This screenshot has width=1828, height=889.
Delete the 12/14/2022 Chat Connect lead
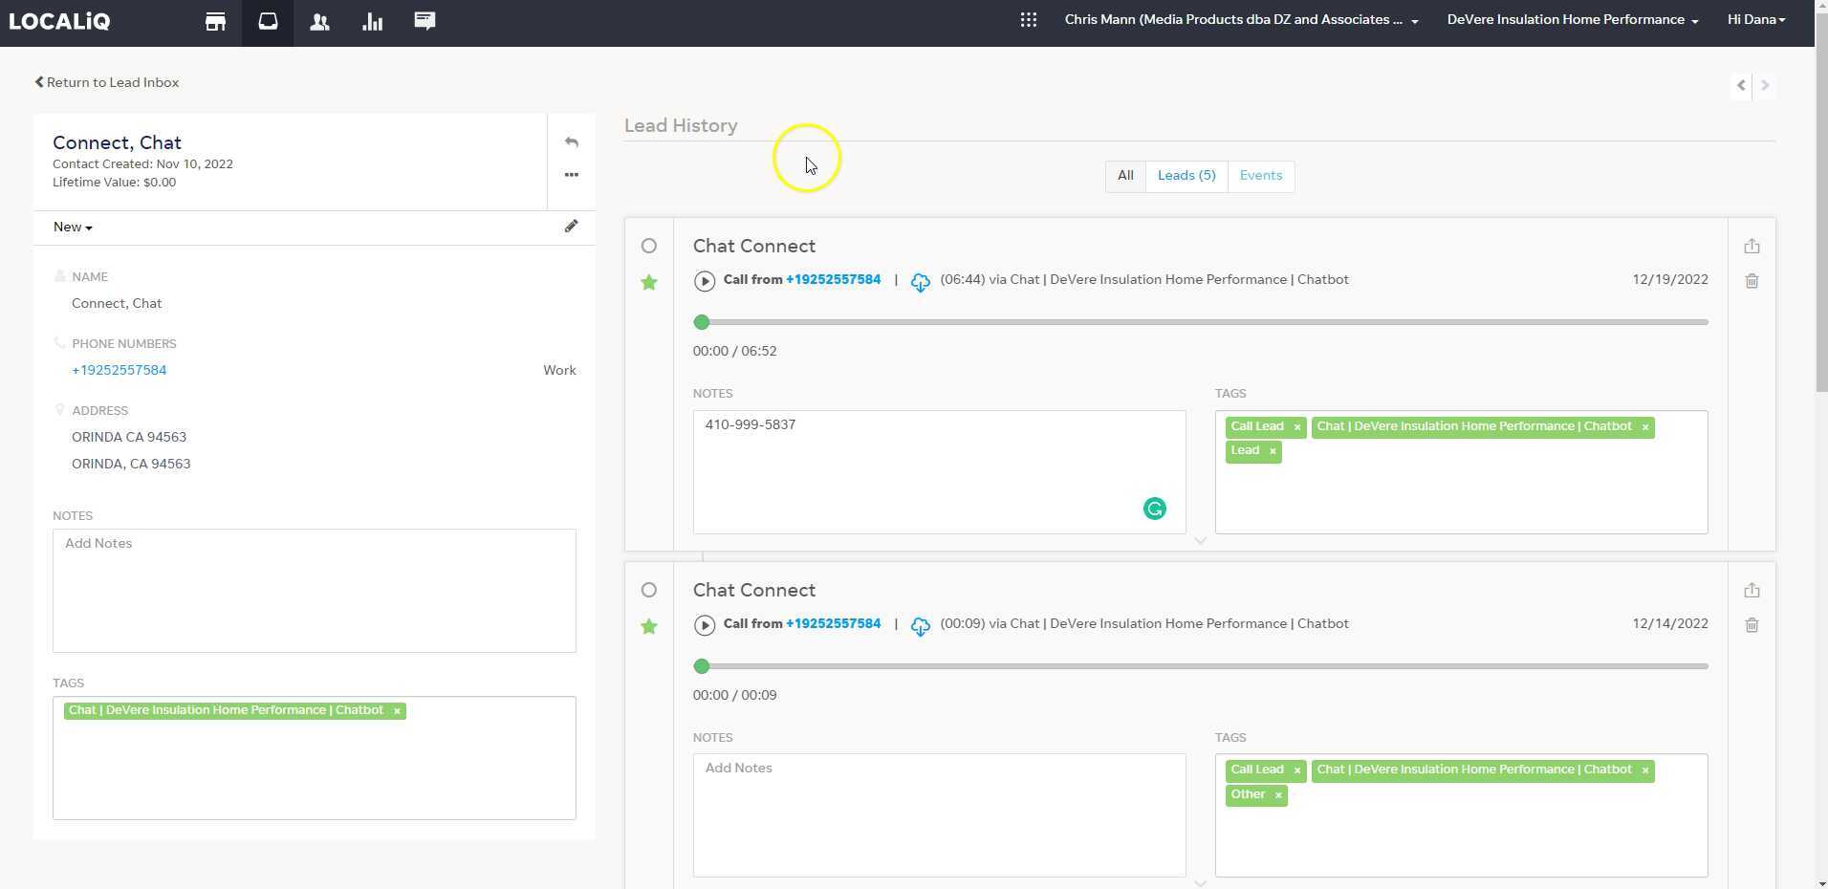[1752, 625]
